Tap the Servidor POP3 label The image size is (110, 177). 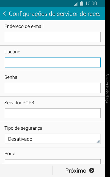(x=19, y=103)
